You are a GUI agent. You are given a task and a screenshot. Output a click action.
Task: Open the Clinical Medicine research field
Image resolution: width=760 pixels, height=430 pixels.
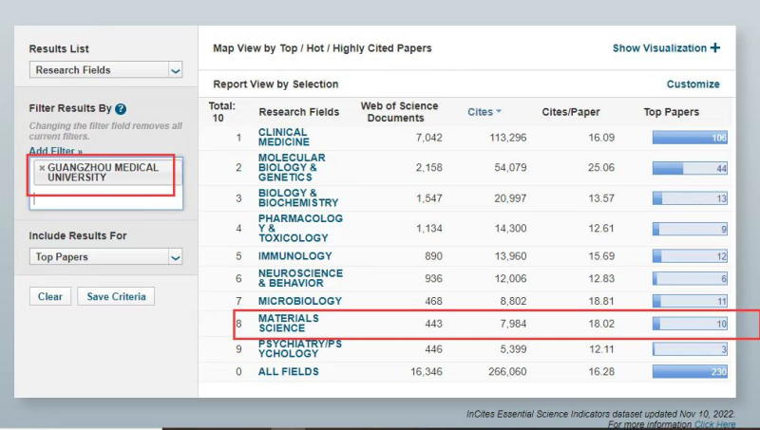283,138
